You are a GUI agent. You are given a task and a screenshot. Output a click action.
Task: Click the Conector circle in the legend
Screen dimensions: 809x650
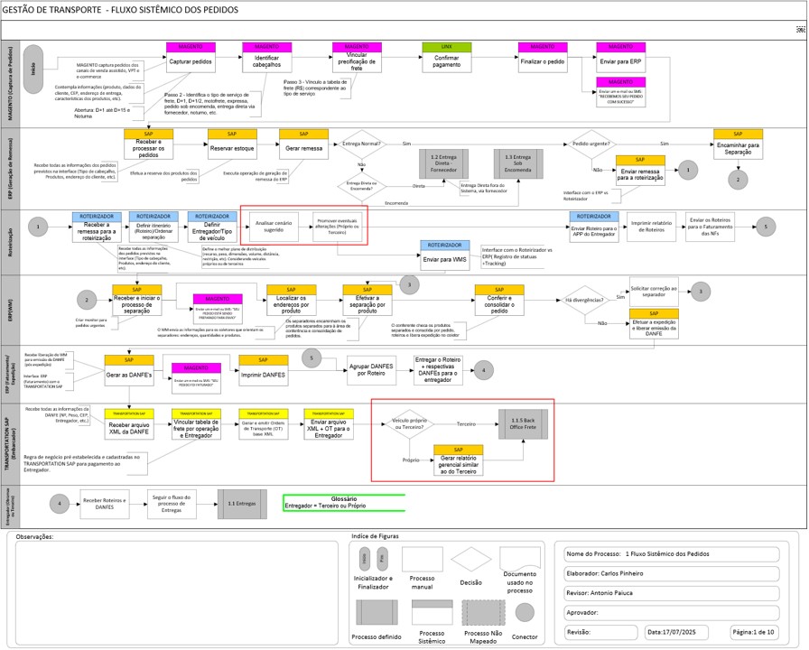click(x=525, y=612)
